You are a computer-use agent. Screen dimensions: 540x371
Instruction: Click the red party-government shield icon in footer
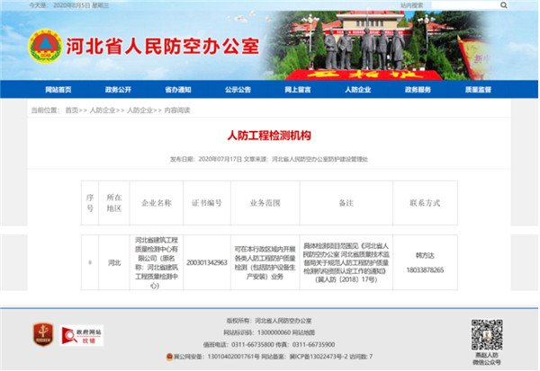(x=38, y=334)
